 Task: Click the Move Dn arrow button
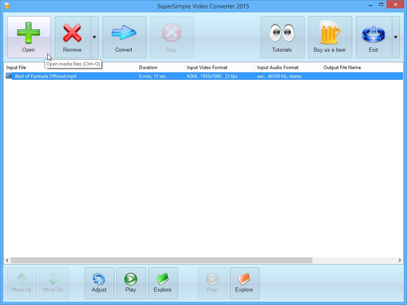pyautogui.click(x=54, y=283)
